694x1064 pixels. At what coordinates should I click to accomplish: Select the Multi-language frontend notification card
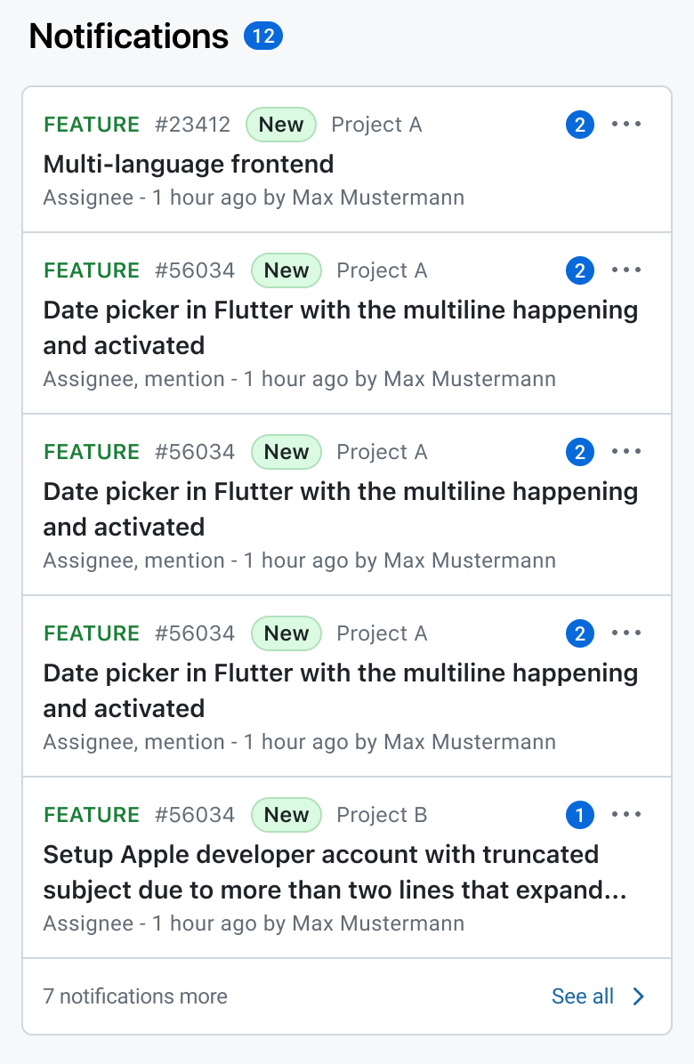point(347,158)
